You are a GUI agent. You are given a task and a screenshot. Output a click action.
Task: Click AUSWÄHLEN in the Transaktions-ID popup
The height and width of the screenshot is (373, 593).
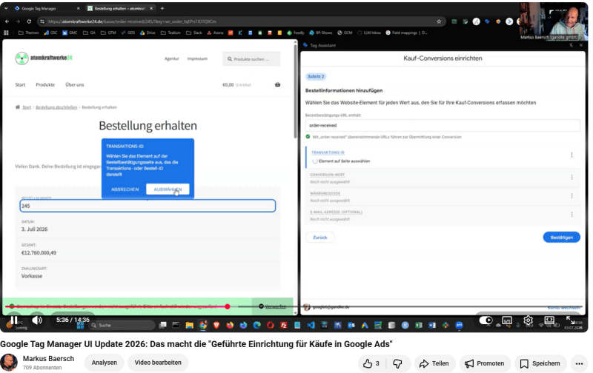pyautogui.click(x=168, y=189)
